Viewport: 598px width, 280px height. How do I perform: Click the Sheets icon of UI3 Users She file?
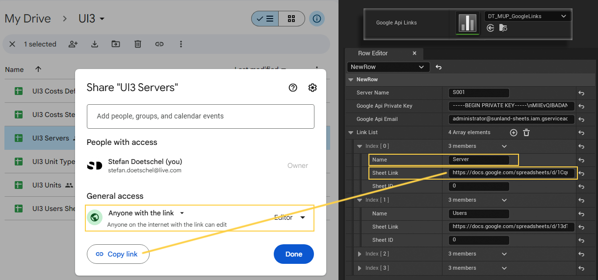[19, 209]
